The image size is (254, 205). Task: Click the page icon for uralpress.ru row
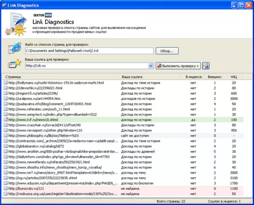(x=5, y=99)
